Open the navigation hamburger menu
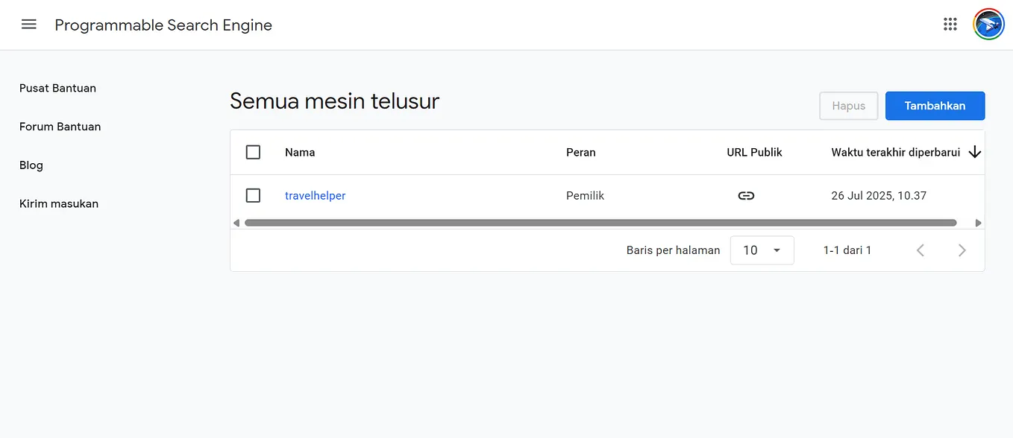This screenshot has height=438, width=1013. point(28,24)
